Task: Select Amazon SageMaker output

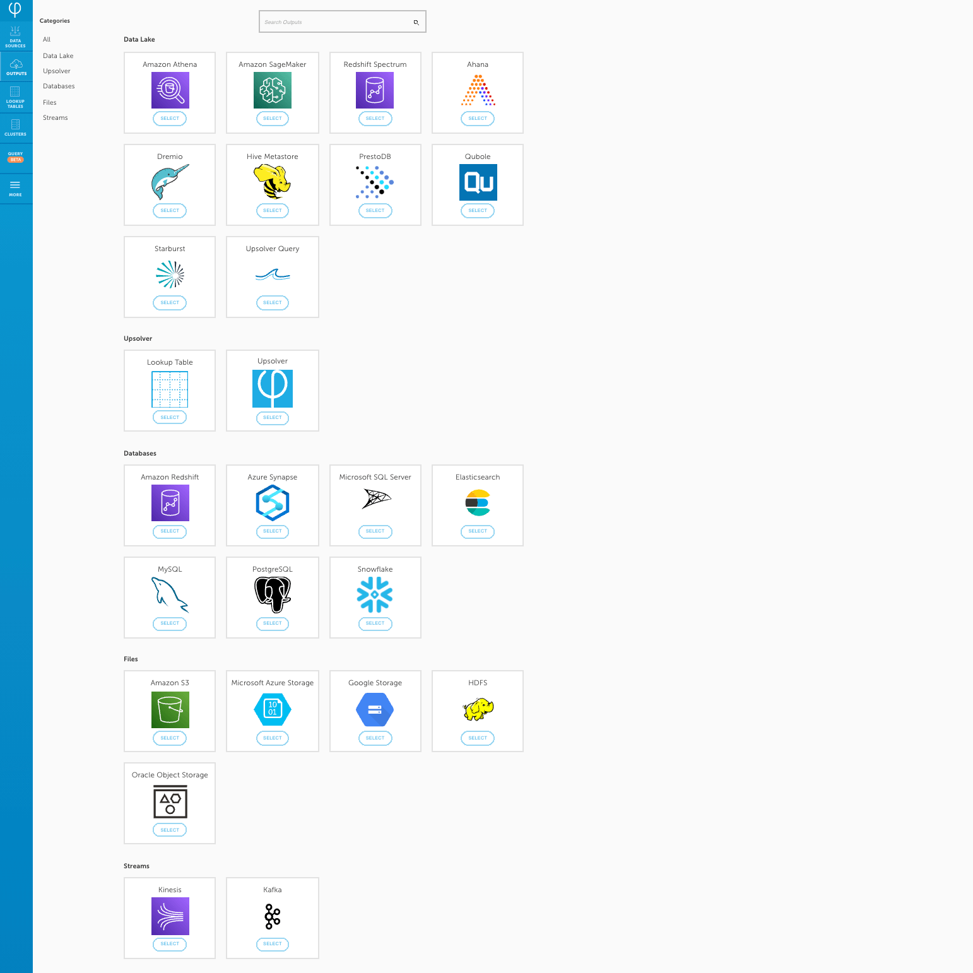Action: pos(273,119)
